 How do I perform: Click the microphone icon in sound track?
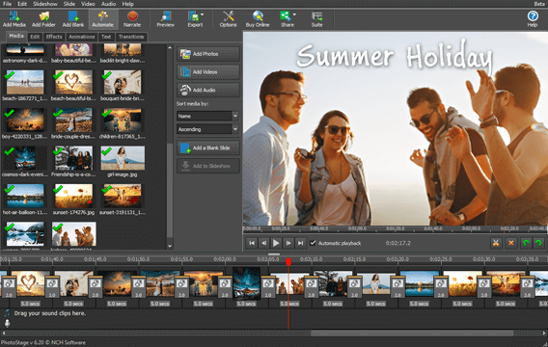pyautogui.click(x=7, y=323)
